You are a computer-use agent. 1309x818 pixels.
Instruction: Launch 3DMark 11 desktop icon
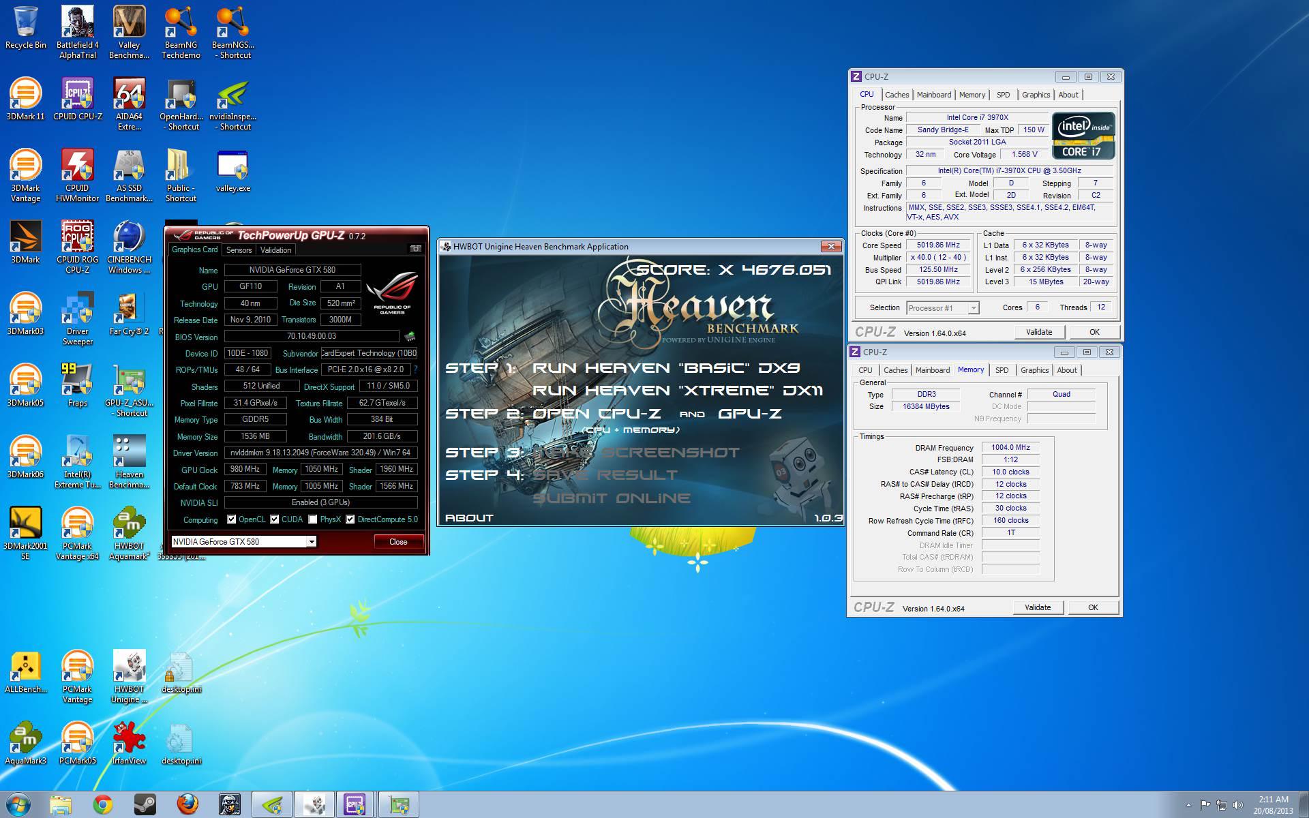click(26, 100)
